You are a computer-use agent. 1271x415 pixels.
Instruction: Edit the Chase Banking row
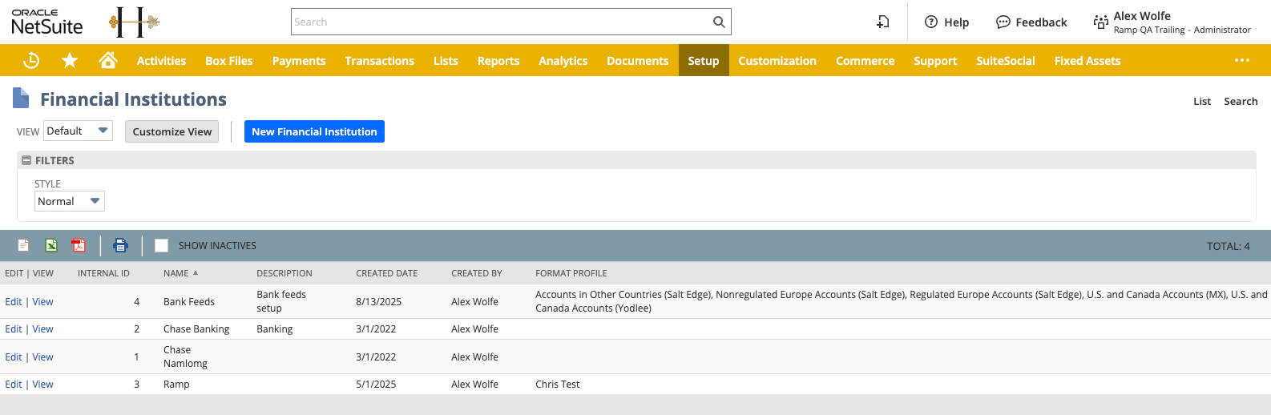(x=14, y=329)
